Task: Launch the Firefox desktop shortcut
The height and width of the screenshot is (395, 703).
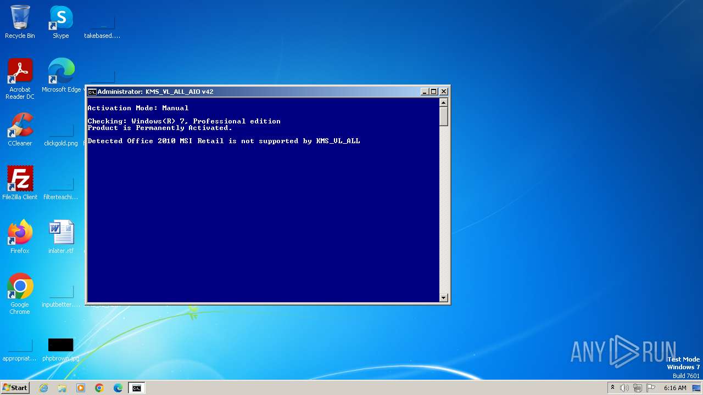Action: (x=20, y=237)
